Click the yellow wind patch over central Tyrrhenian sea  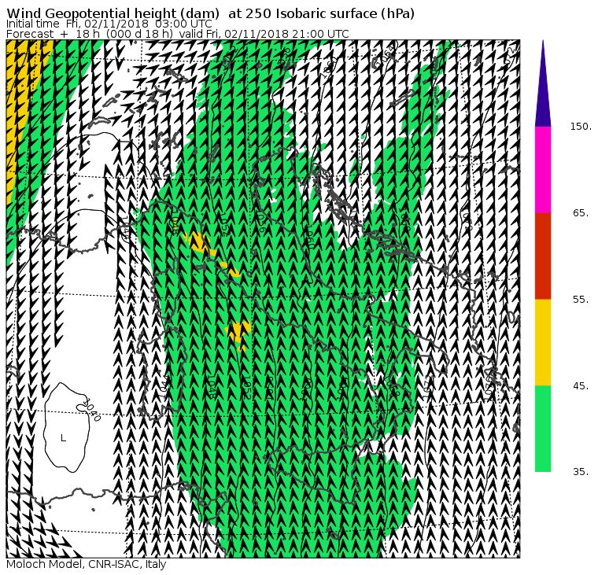tap(238, 334)
